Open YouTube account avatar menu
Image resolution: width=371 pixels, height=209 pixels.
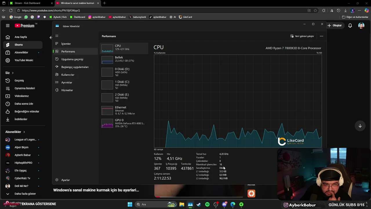pyautogui.click(x=361, y=26)
